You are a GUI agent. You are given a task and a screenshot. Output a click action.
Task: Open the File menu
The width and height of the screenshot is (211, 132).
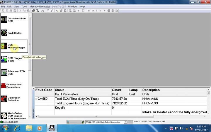coord(3,6)
